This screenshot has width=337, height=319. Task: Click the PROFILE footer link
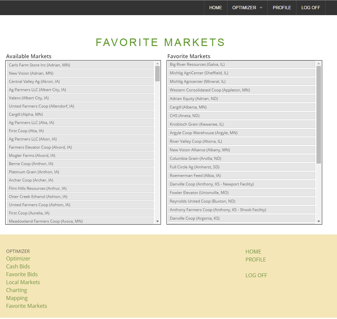click(x=256, y=260)
